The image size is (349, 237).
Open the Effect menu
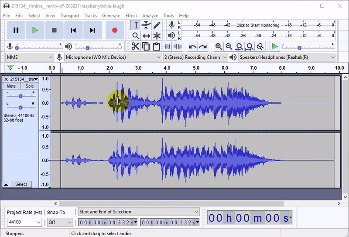(131, 16)
